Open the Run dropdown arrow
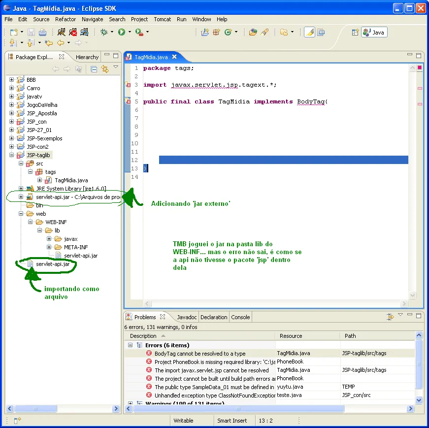 pyautogui.click(x=130, y=32)
